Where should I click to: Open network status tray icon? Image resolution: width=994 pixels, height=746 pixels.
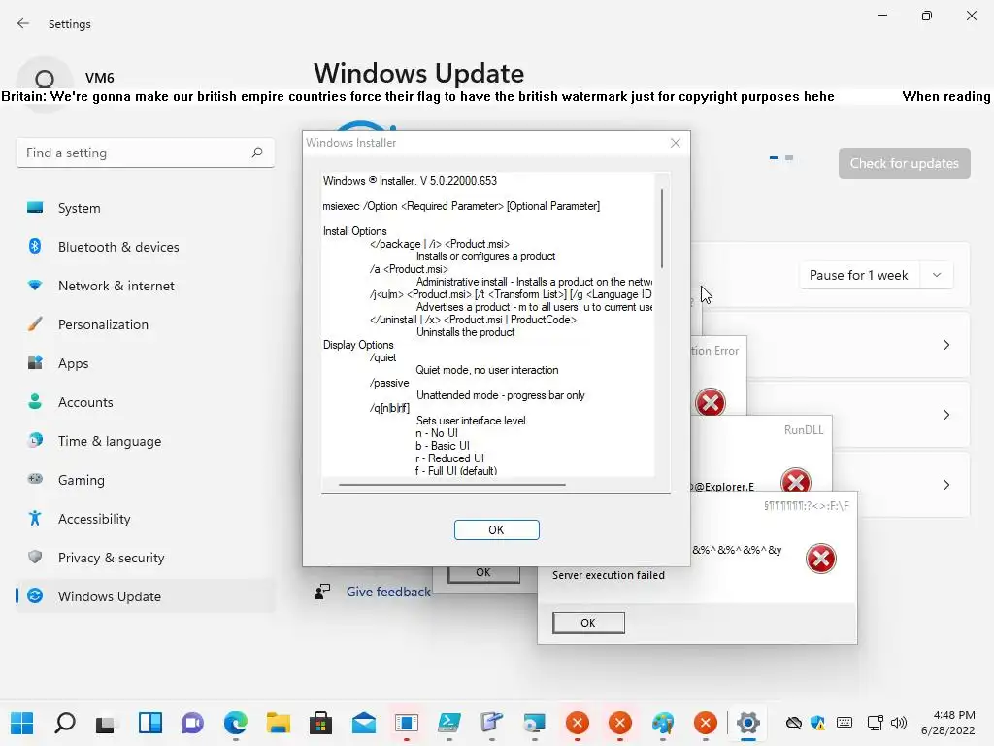(876, 723)
